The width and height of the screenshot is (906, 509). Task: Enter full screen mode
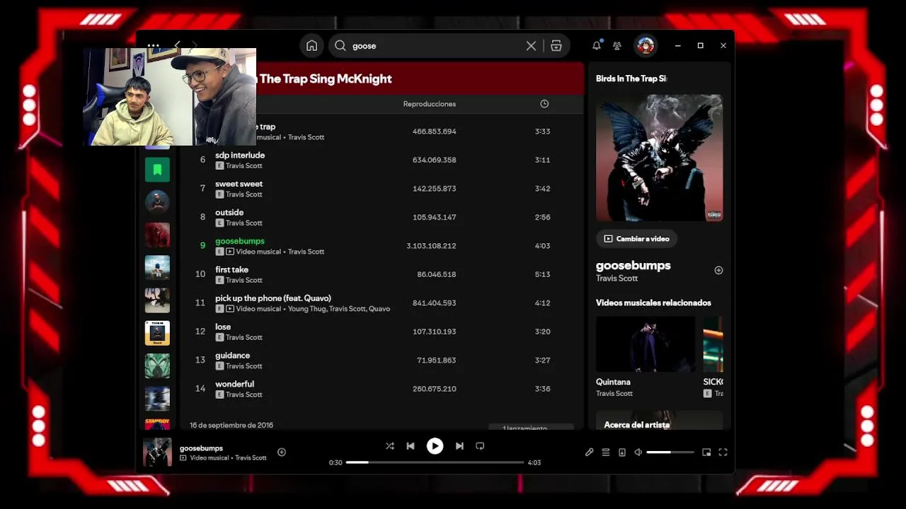[723, 452]
